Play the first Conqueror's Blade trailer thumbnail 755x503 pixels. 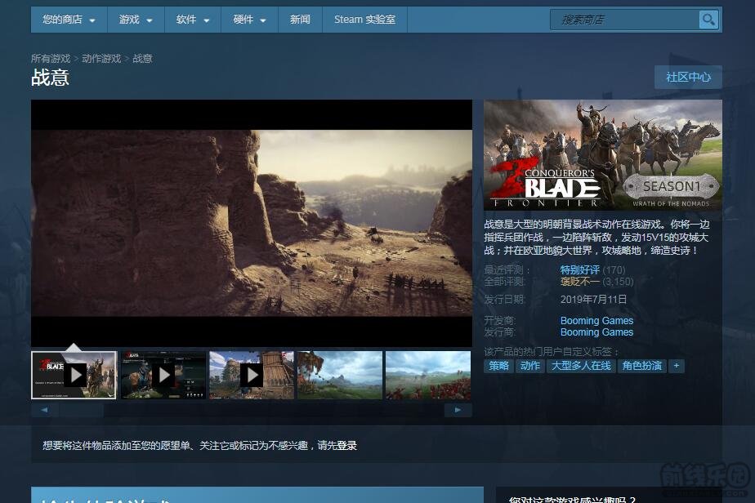(x=74, y=375)
